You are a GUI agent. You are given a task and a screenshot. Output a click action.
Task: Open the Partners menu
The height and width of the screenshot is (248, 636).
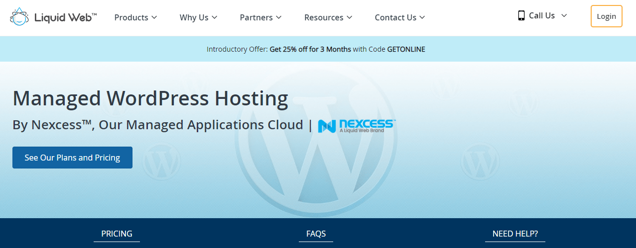tap(260, 17)
